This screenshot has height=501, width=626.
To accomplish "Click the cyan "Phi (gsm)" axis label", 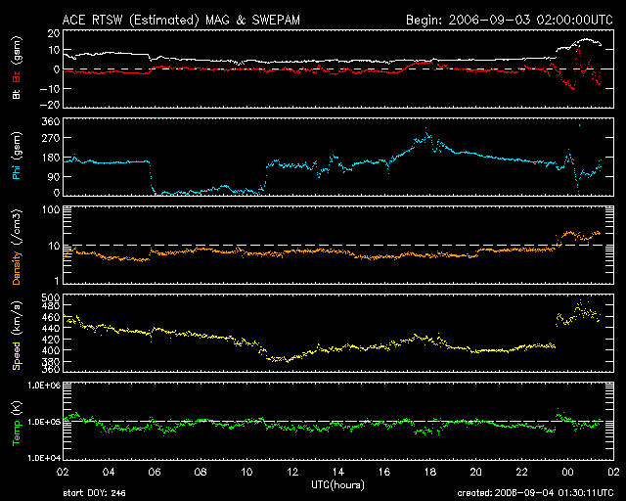I will 17,156.
